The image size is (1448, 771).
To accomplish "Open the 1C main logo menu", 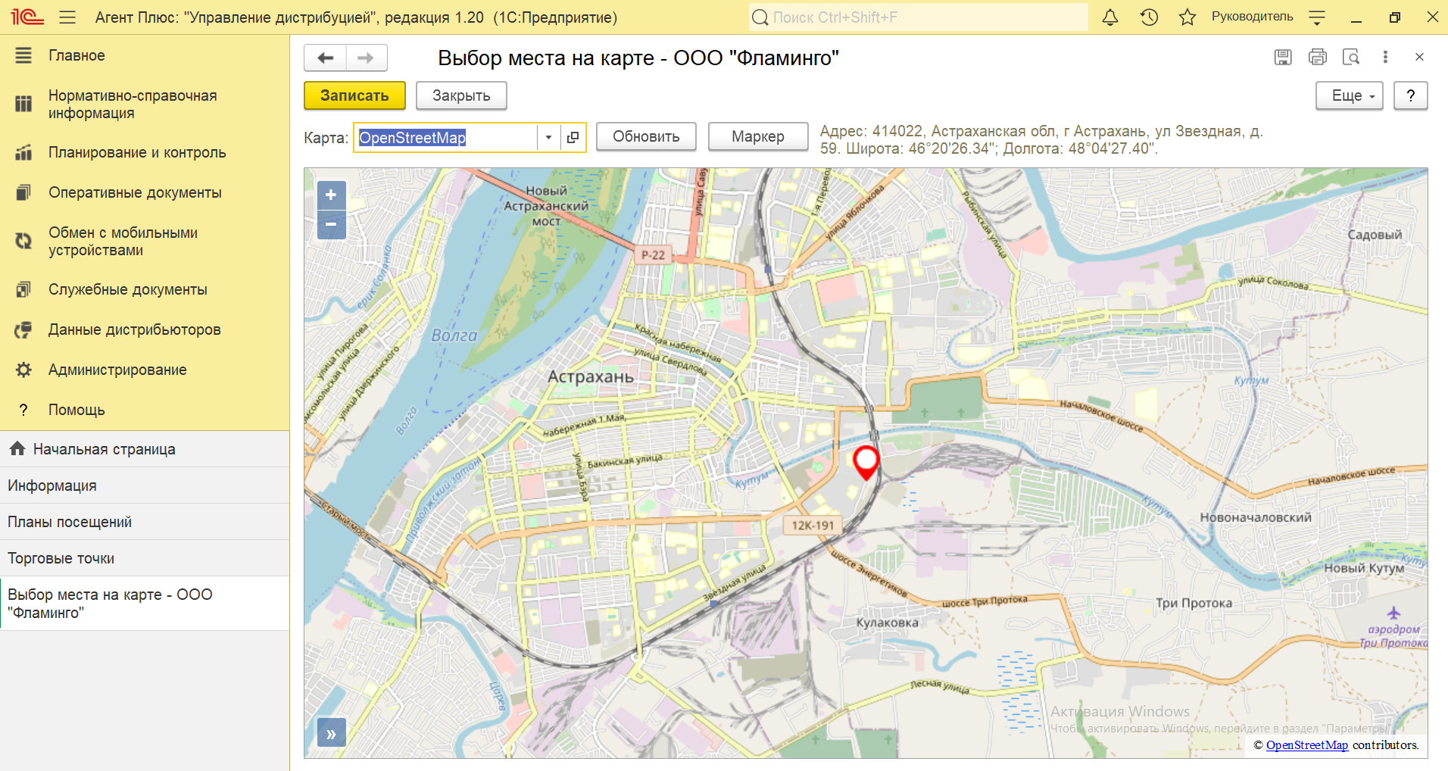I will coord(27,17).
